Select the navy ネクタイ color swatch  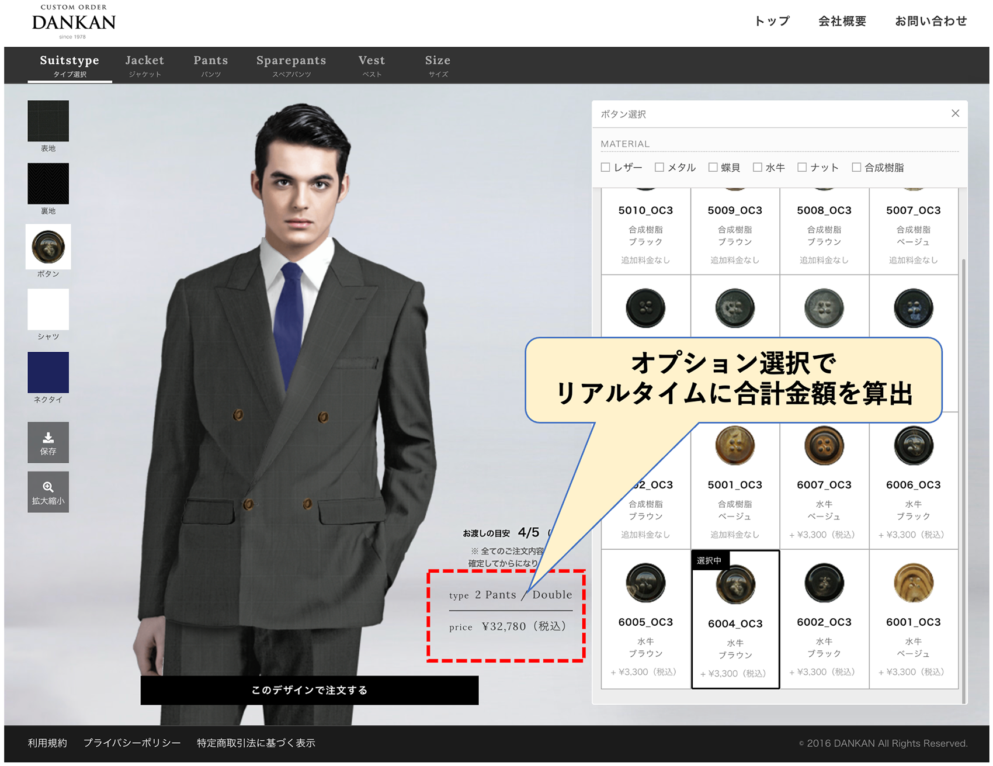tap(48, 372)
